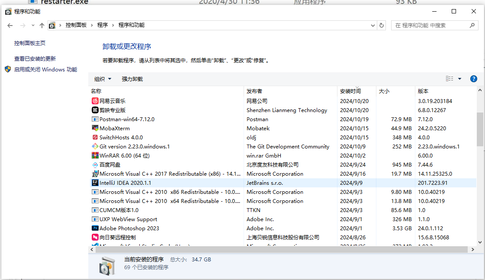Click the 剪映专业版 program icon
This screenshot has height=280, width=485.
point(95,110)
